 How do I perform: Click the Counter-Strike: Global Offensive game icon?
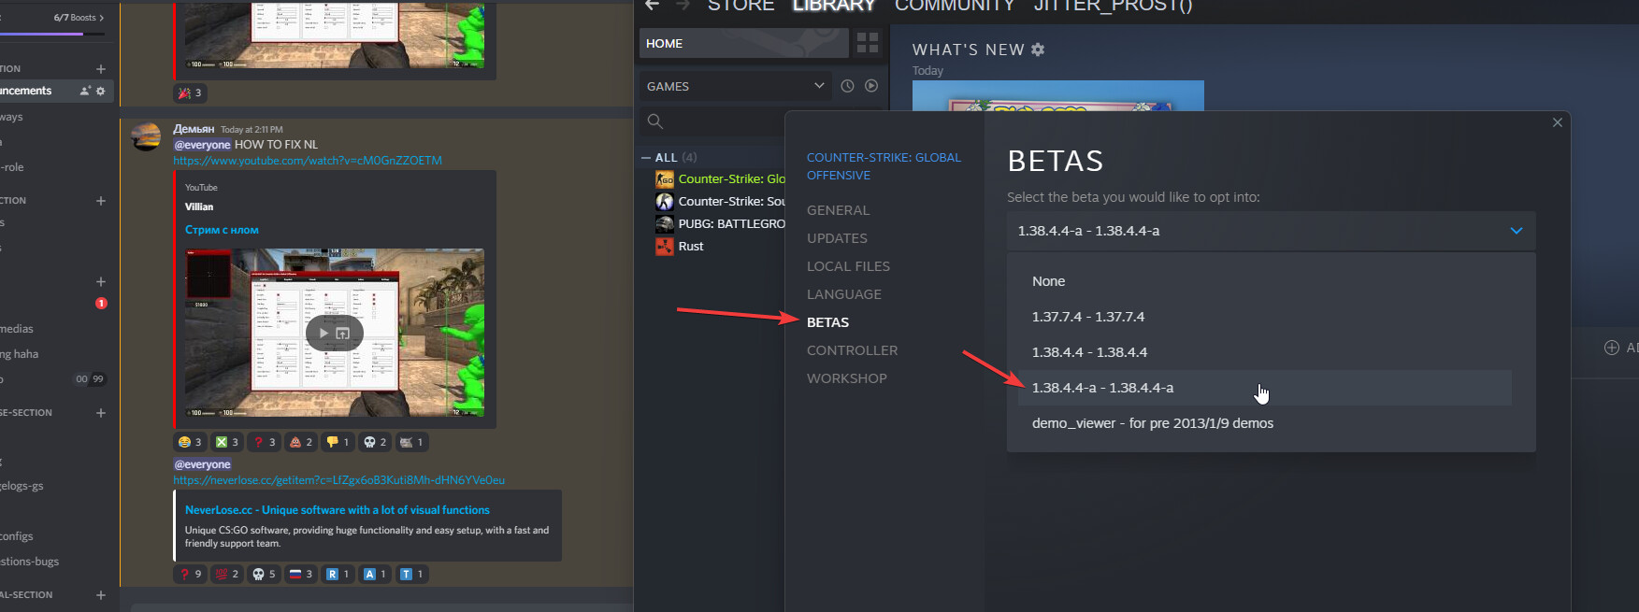(665, 179)
